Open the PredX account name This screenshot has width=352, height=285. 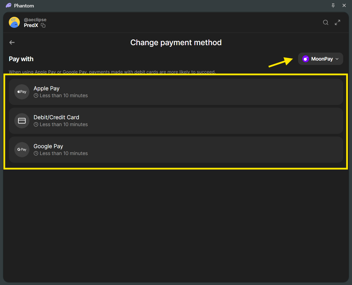click(31, 25)
